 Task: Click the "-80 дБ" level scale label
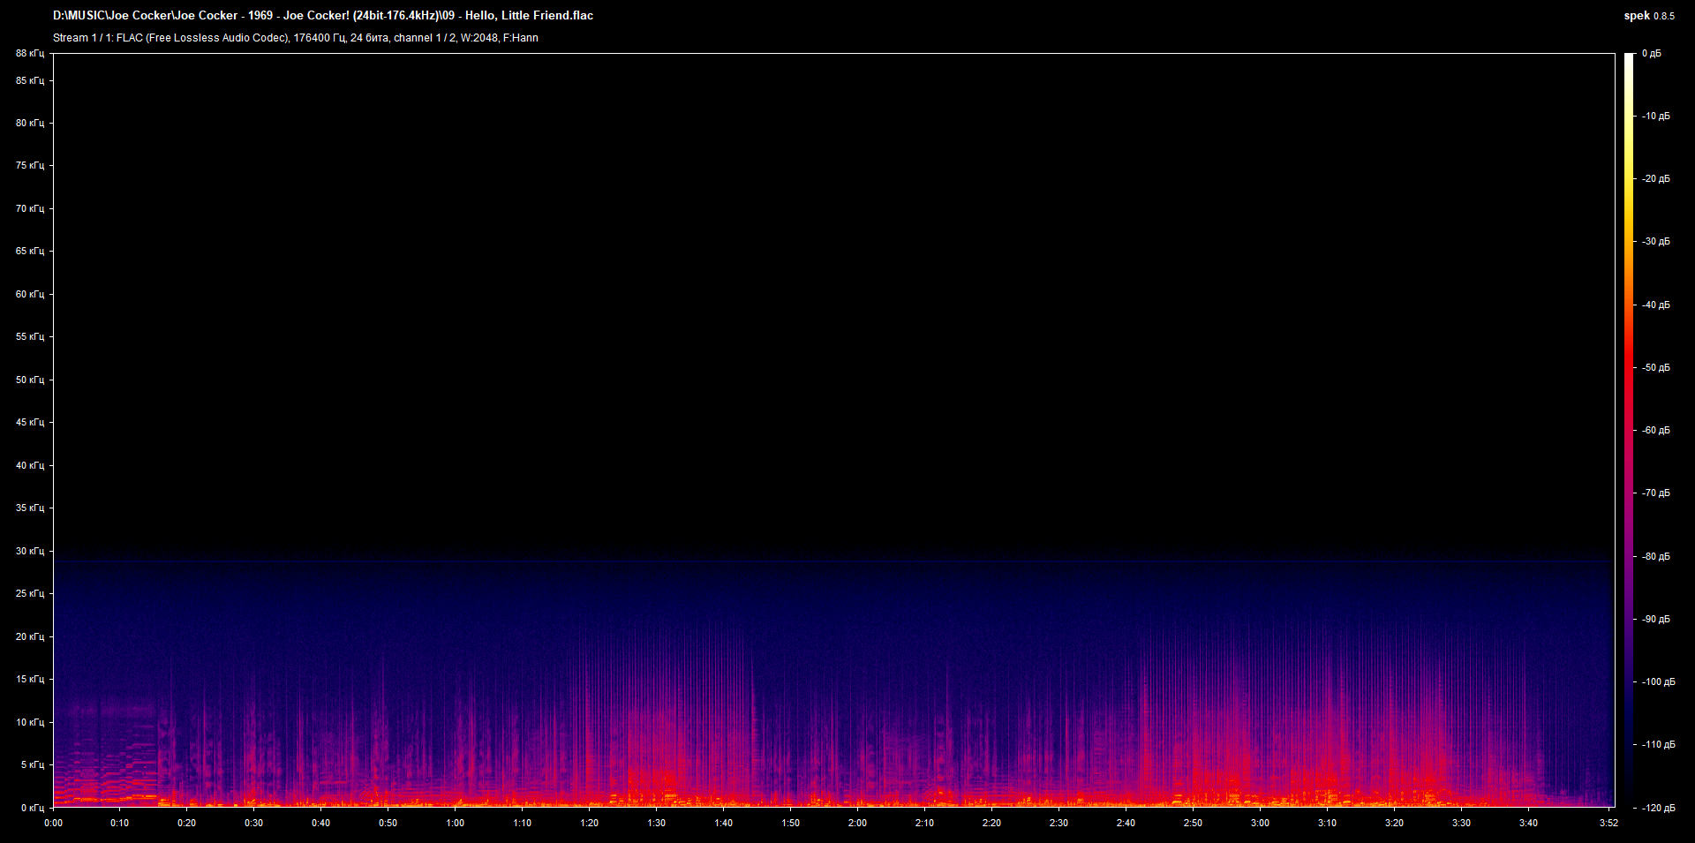click(x=1656, y=557)
